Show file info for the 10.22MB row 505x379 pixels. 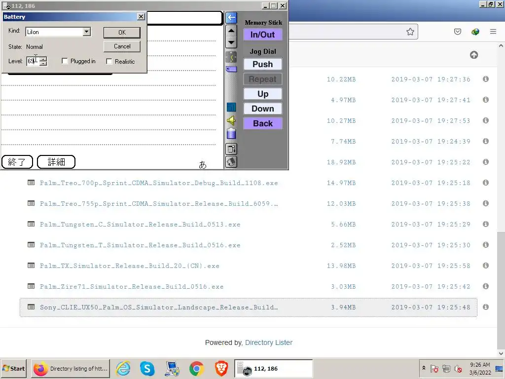[486, 79]
